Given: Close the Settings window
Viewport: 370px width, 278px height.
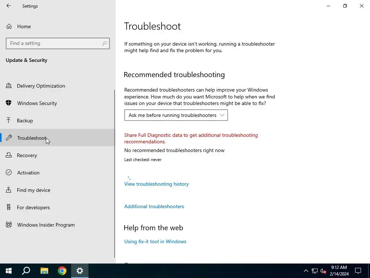Looking at the screenshot, I should click(361, 6).
